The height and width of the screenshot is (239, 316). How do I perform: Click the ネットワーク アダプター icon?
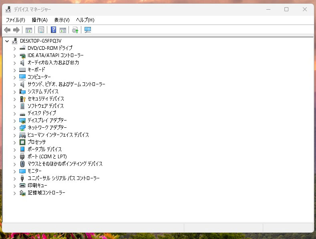tap(22, 128)
